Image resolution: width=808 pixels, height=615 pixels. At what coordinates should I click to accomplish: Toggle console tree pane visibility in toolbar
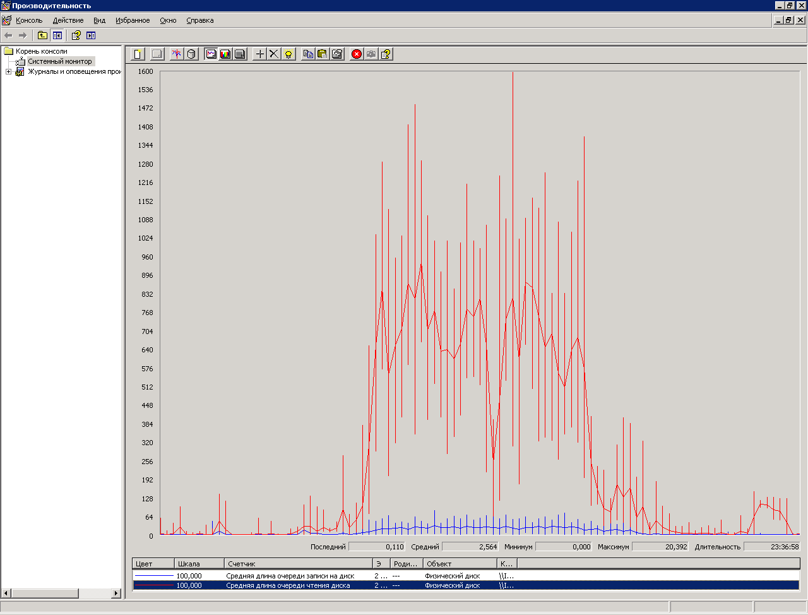pos(57,35)
